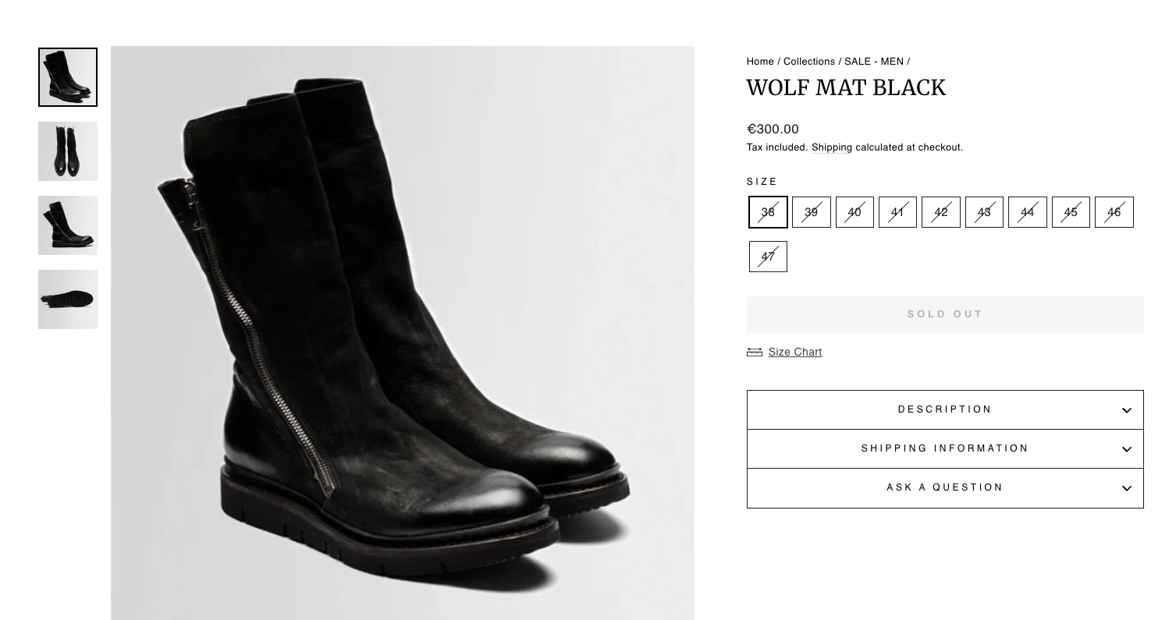Screen dimensions: 1176x620
Task: Click the main boot product image
Action: [402, 333]
